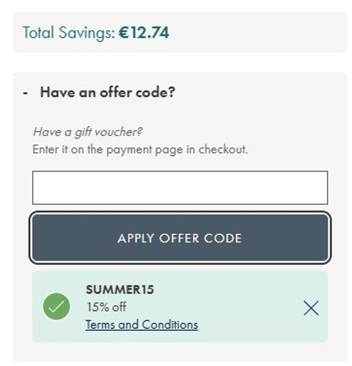Screen dimensions: 352x366
Task: Click the "15% off" discount text
Action: pyautogui.click(x=106, y=307)
